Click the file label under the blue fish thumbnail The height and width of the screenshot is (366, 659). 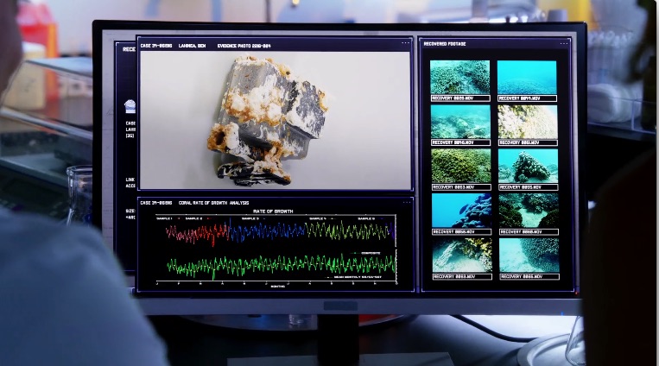click(461, 232)
